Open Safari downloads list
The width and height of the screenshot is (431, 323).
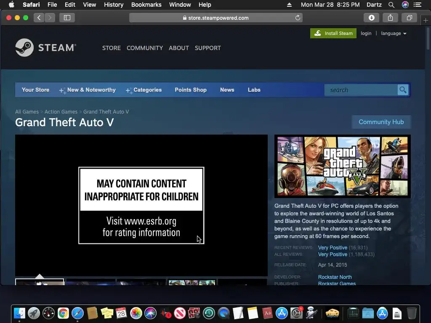[x=371, y=18]
